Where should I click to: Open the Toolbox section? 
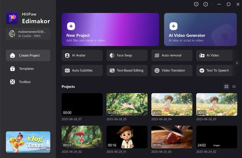click(25, 82)
